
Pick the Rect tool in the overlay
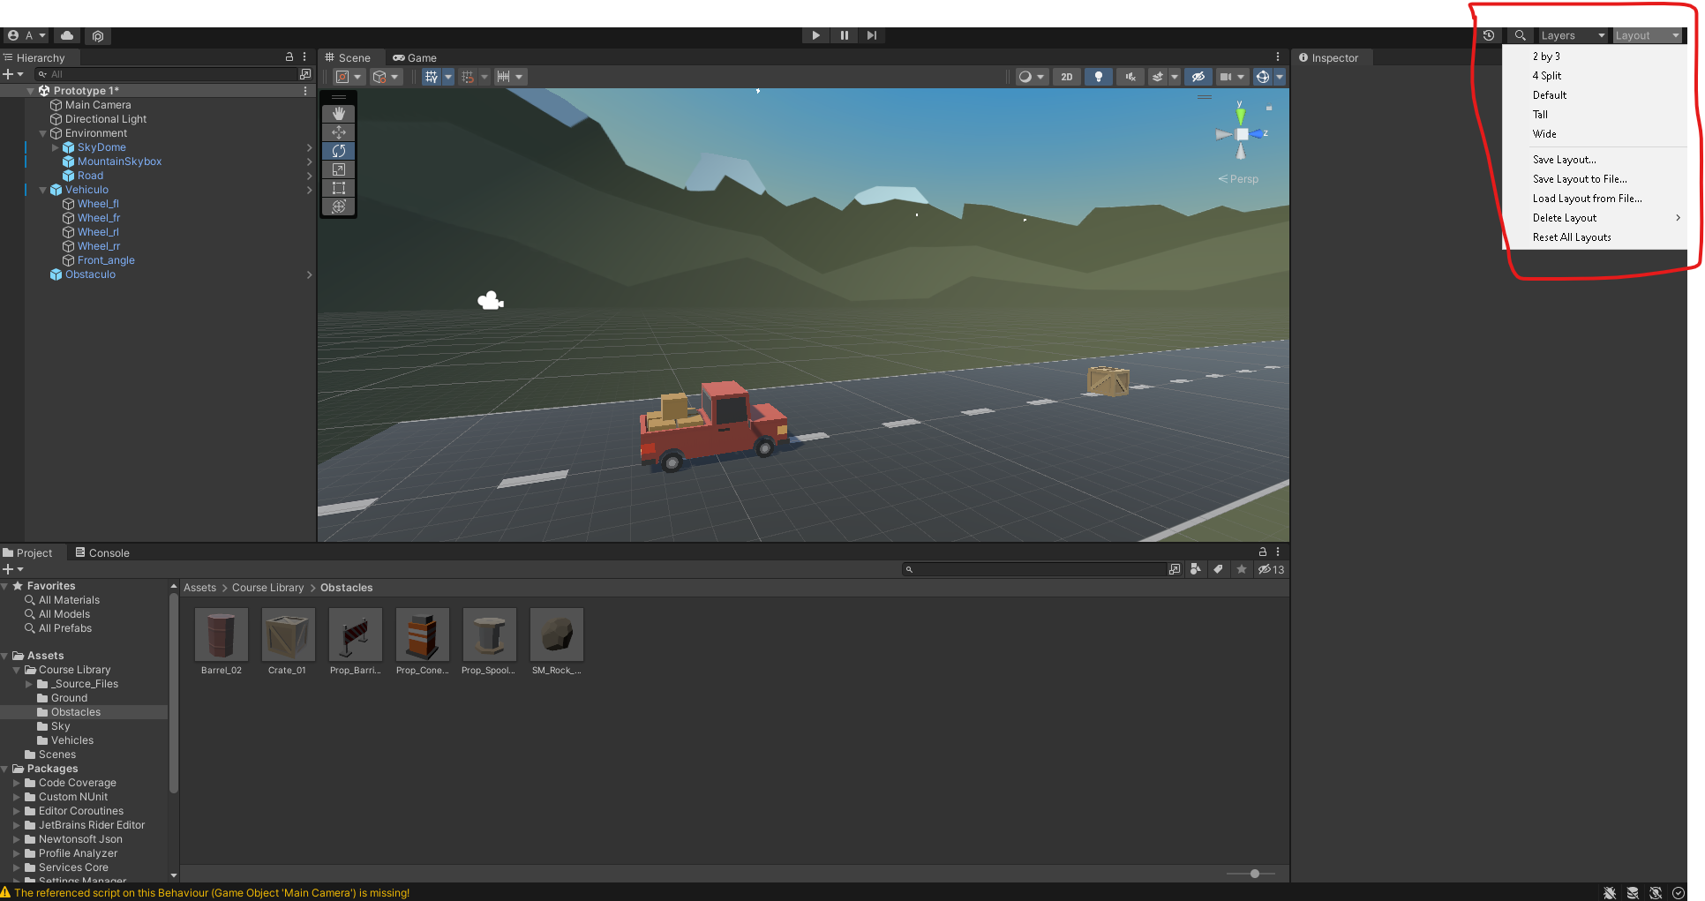click(338, 188)
